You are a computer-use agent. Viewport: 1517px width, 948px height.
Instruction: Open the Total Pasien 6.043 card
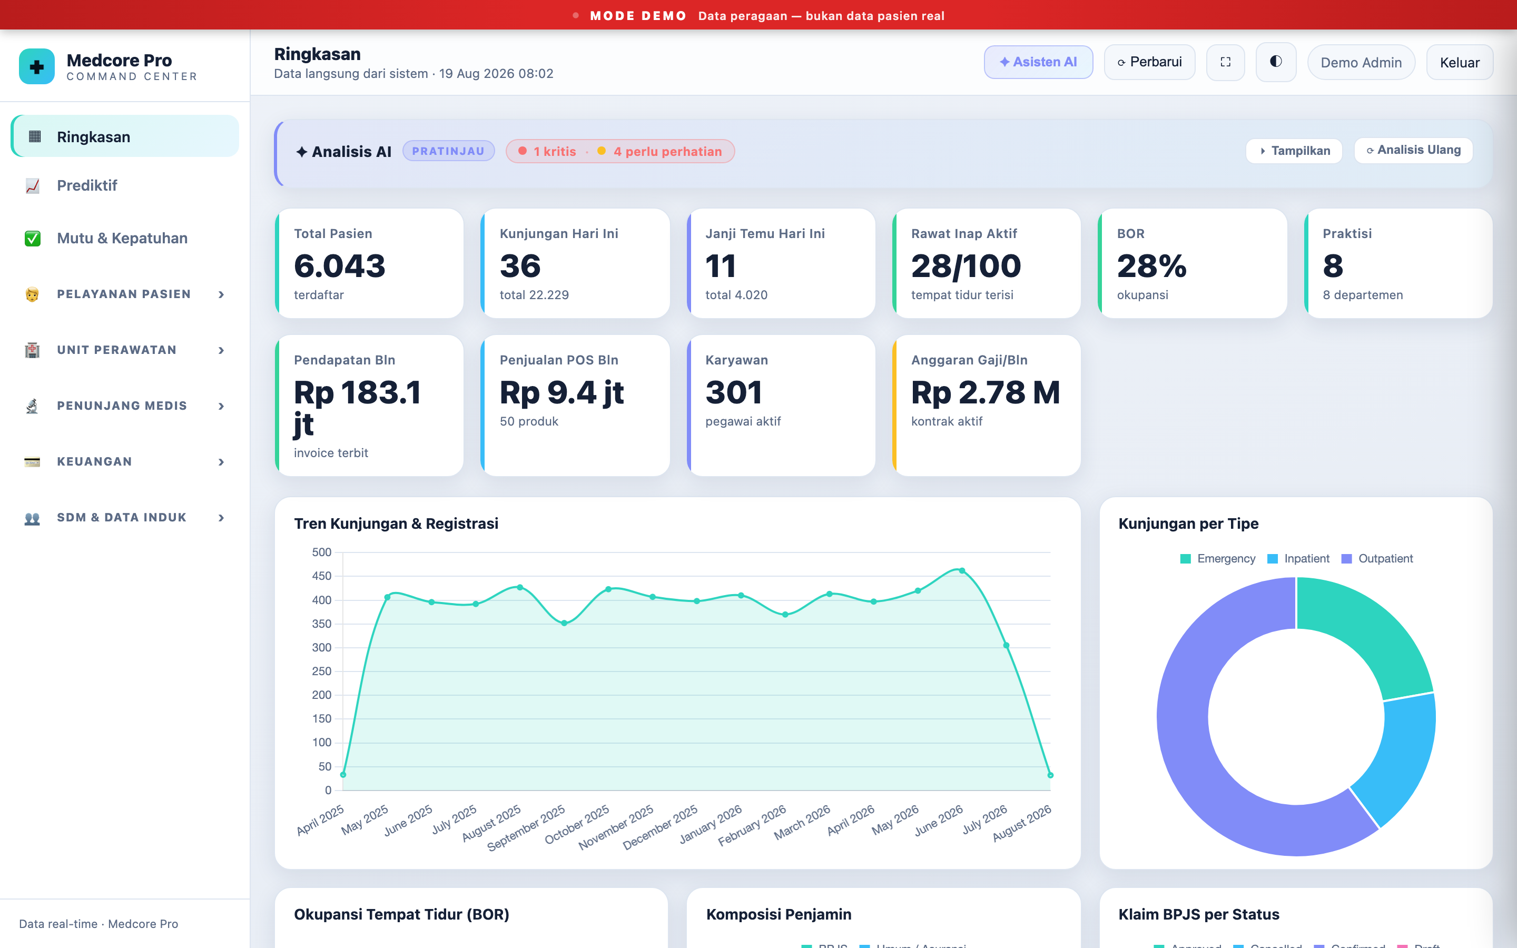point(369,263)
